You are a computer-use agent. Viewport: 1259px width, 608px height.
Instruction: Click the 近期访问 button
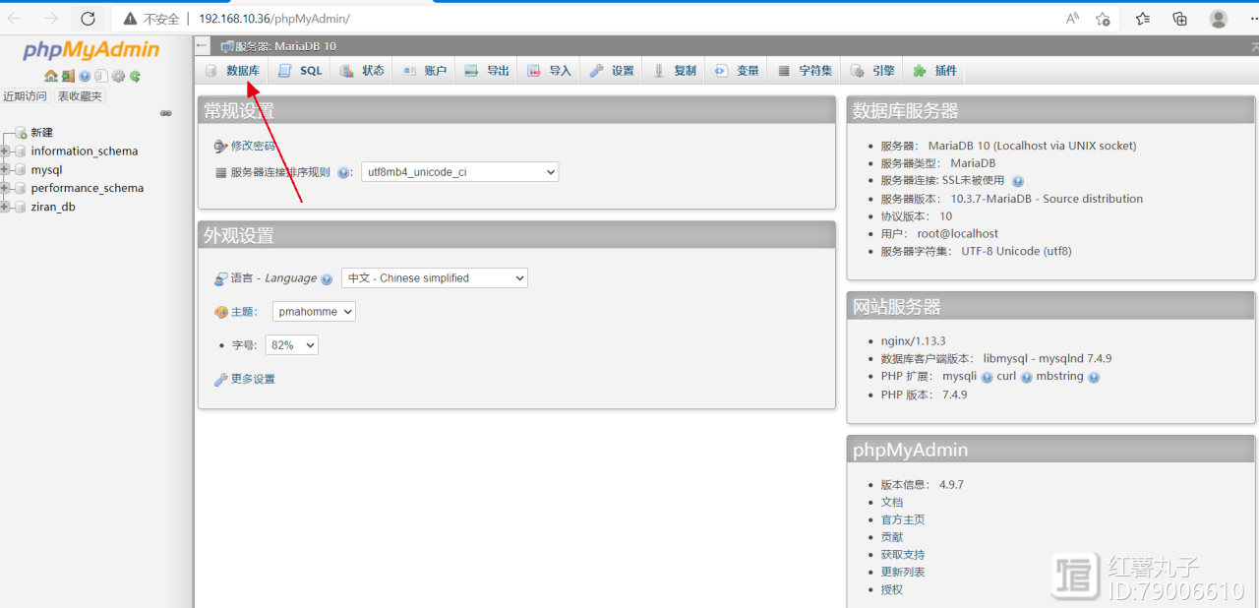coord(25,96)
